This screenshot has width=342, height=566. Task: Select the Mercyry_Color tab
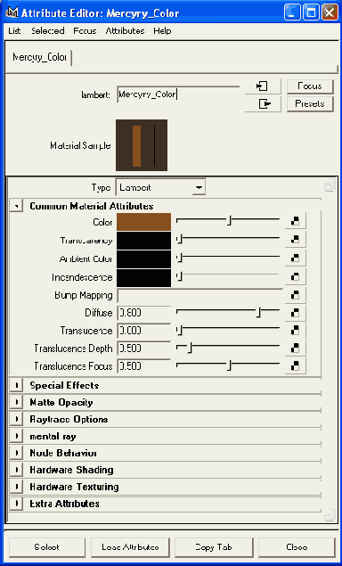[x=40, y=57]
